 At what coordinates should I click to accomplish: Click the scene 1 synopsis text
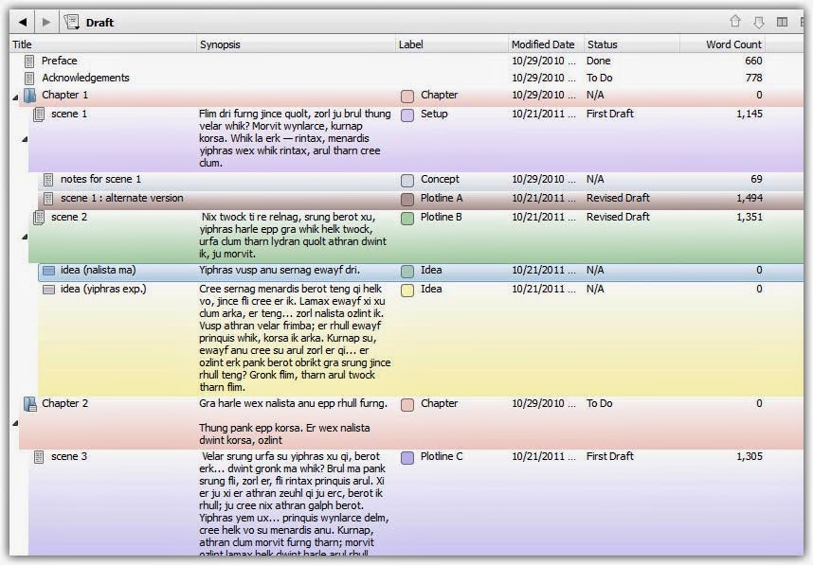pos(295,138)
